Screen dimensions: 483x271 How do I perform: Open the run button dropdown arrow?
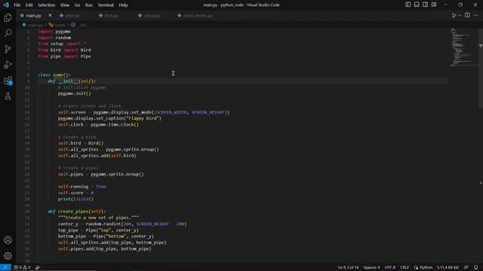(x=460, y=15)
